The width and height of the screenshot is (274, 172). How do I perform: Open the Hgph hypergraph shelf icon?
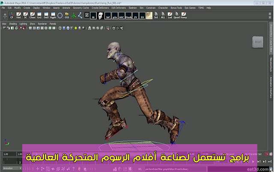53,15
